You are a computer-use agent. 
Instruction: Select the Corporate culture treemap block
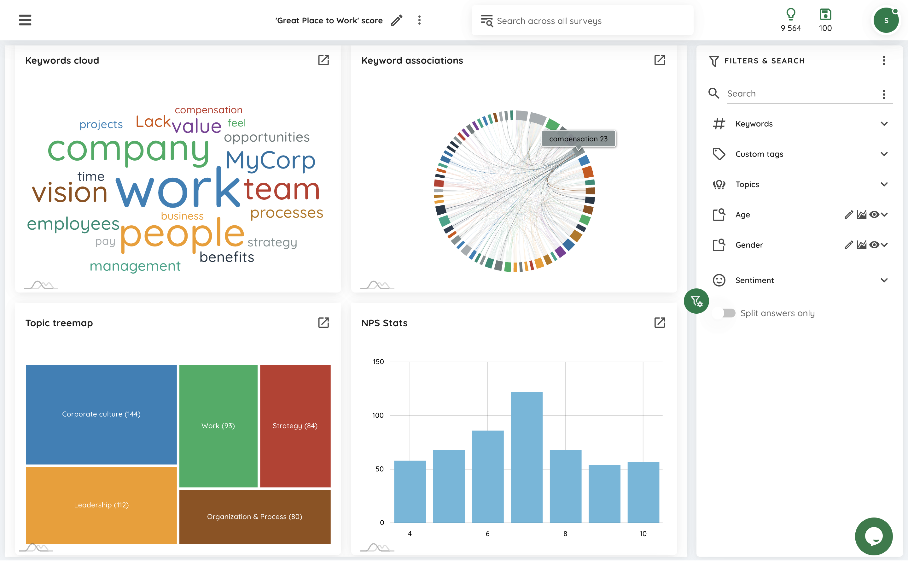(x=101, y=414)
